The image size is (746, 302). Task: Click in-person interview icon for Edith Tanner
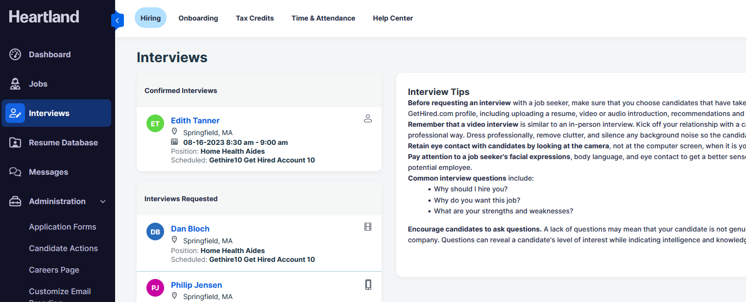[368, 118]
